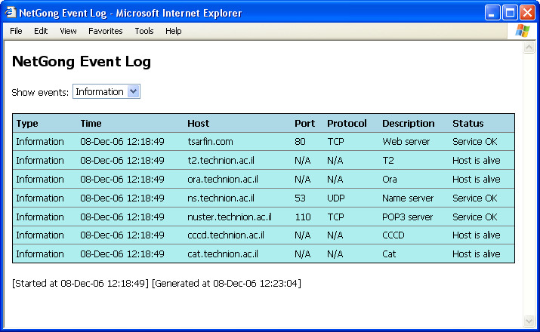
Task: Select host t2.technion.ac.il
Action: point(221,160)
